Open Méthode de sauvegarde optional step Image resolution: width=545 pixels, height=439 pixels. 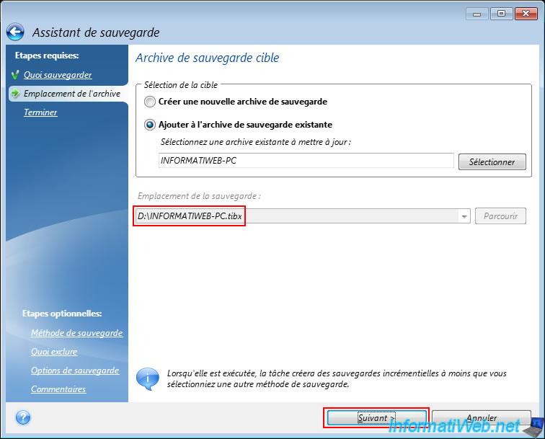77,333
